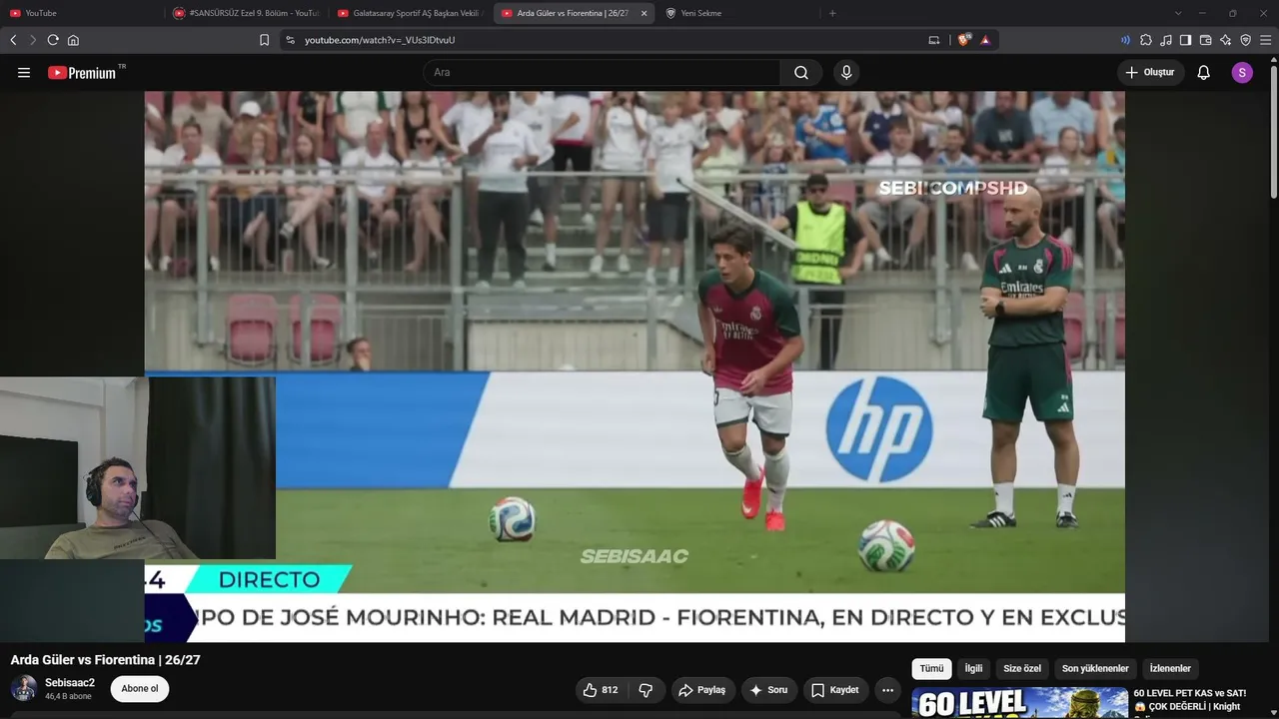Viewport: 1279px width, 719px height.
Task: Click the video player area
Action: [635, 366]
